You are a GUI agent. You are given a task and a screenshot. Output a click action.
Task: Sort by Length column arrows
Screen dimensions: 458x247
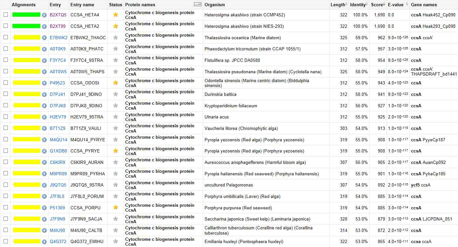(x=346, y=5)
